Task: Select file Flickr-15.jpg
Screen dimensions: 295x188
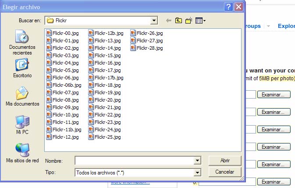Action: tap(105, 55)
